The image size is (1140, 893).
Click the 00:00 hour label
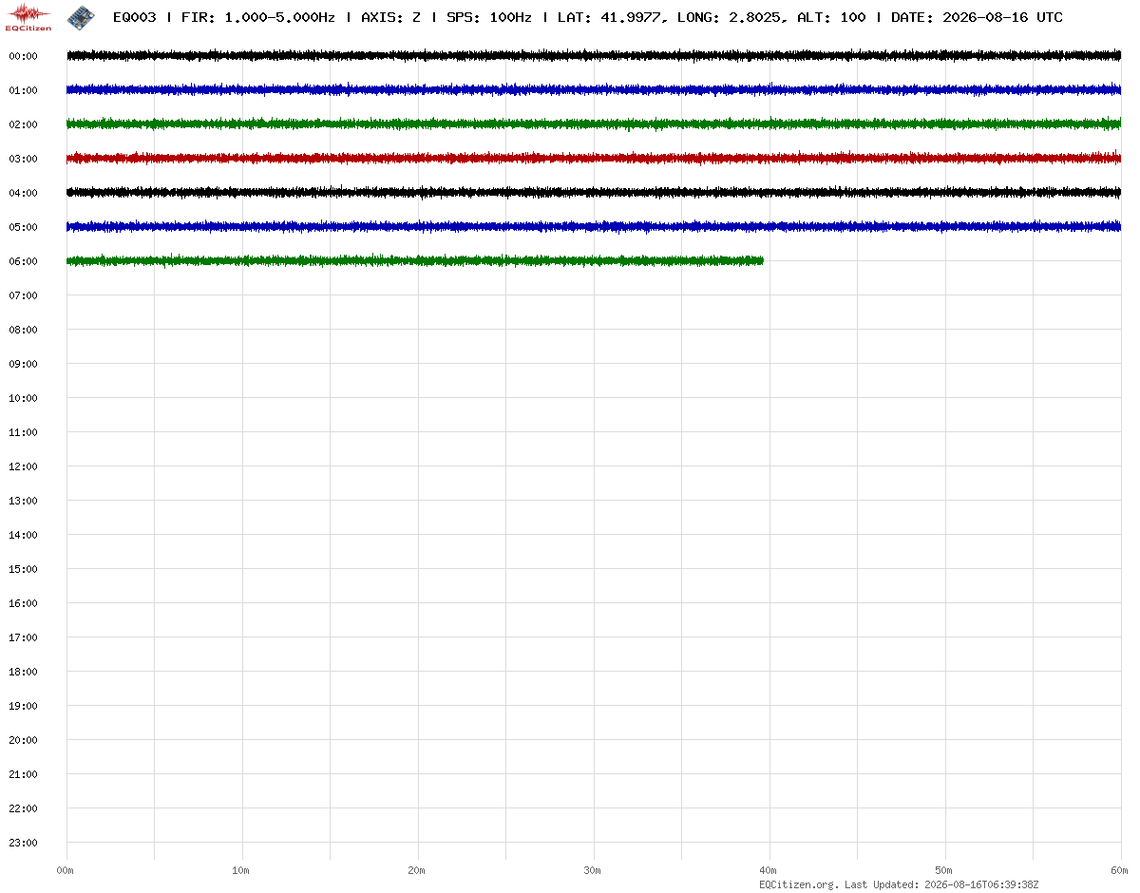[x=23, y=56]
